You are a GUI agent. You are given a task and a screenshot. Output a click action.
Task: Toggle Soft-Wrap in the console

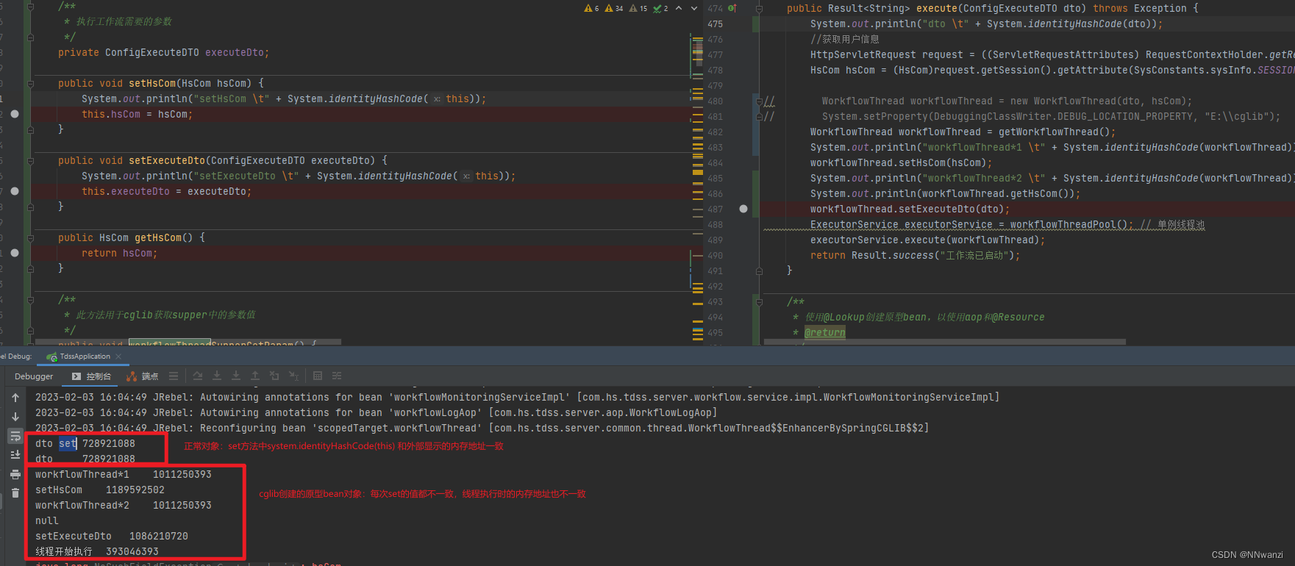(x=15, y=436)
